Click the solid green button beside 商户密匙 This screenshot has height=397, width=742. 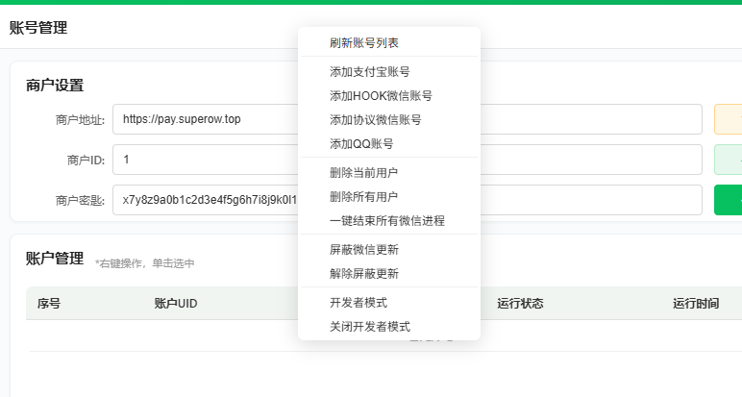pos(728,200)
